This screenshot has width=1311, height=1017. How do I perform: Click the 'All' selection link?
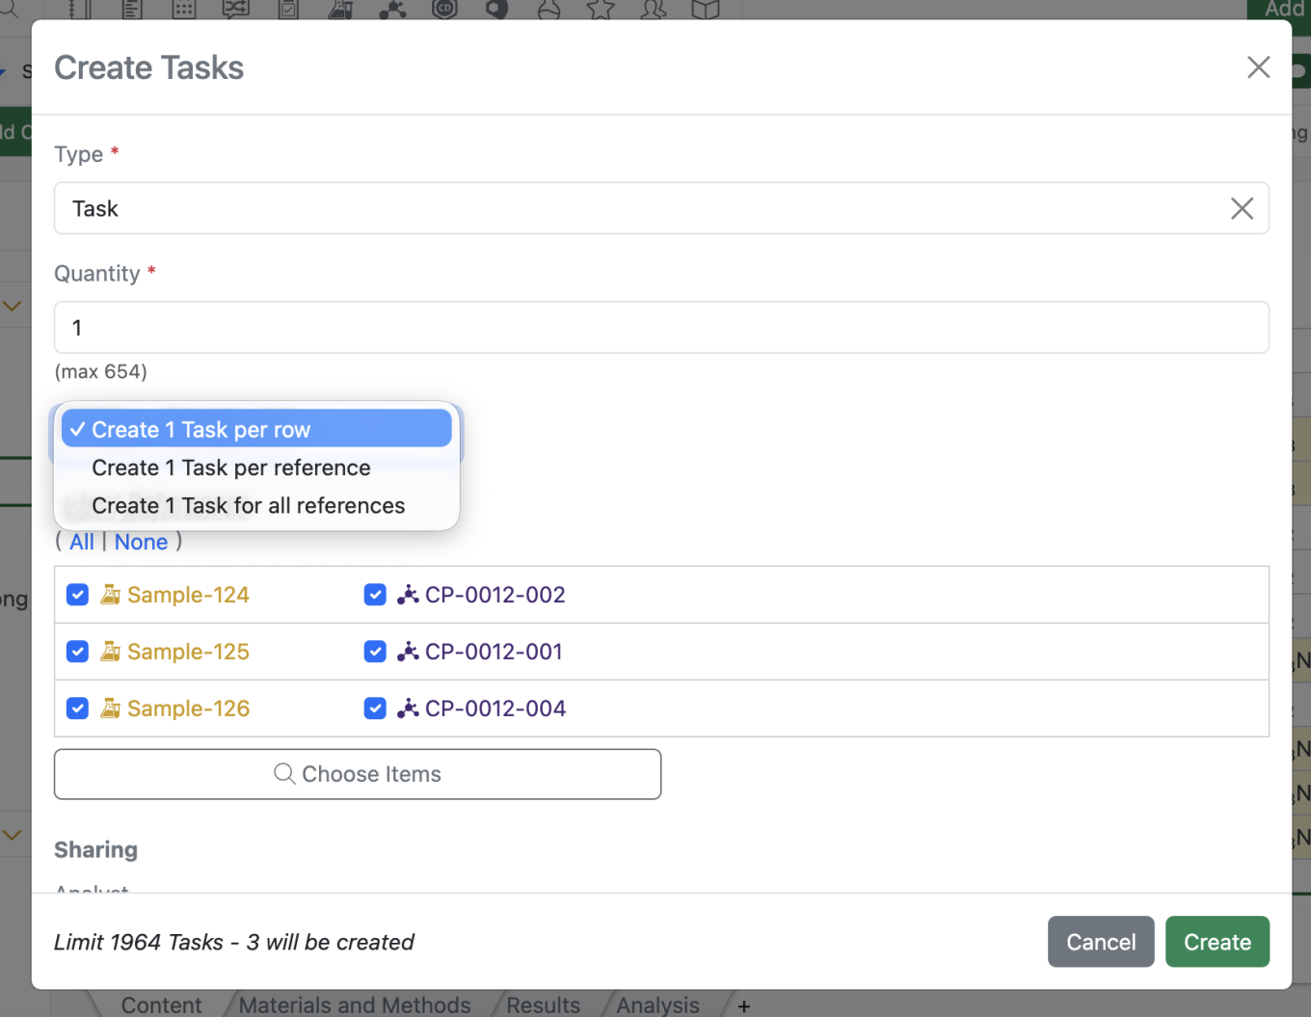click(x=82, y=542)
